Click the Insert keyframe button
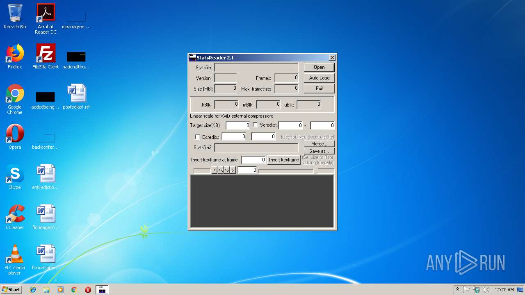This screenshot has height=295, width=525. coord(284,160)
